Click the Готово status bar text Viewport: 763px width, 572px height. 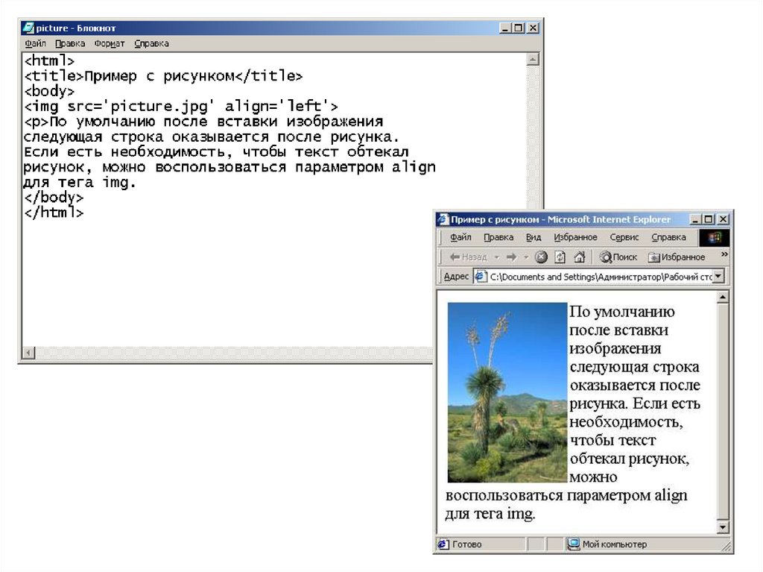click(x=466, y=544)
